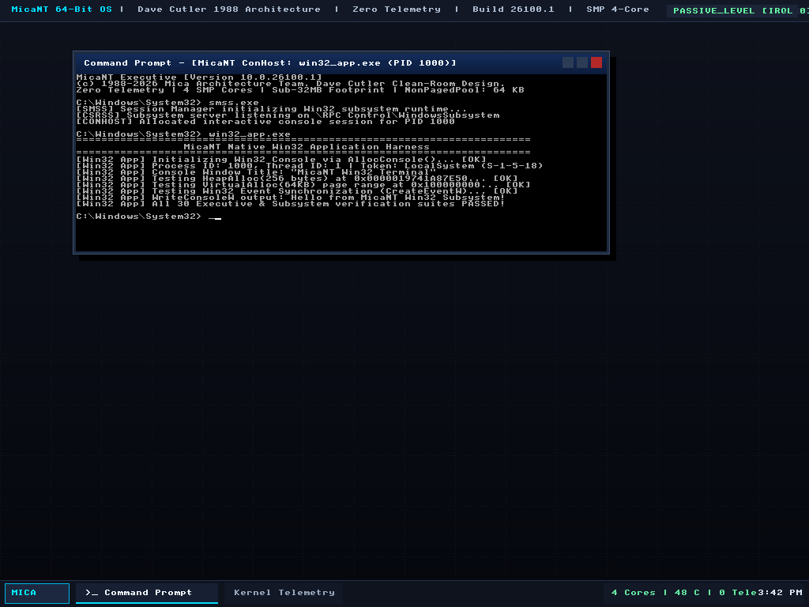Viewport: 809px width, 607px height.
Task: Click the Zero Telemetry 4 SMP Cores banner line
Action: (300, 90)
